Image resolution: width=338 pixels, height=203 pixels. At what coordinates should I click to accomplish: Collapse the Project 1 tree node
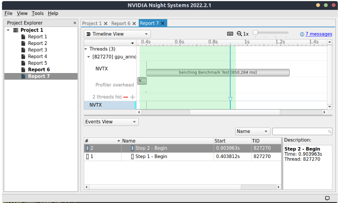(x=8, y=30)
